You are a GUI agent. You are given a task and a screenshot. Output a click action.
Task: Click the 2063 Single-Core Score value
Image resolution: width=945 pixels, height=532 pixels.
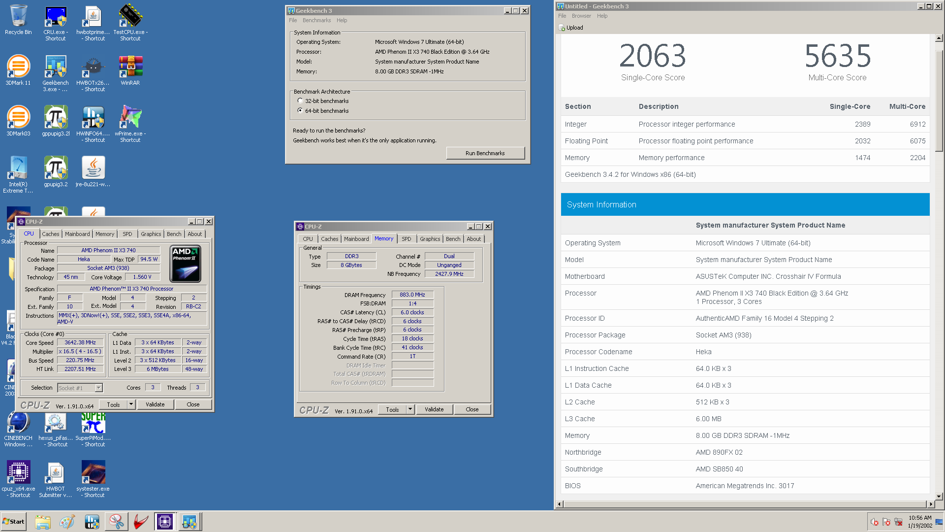point(653,56)
